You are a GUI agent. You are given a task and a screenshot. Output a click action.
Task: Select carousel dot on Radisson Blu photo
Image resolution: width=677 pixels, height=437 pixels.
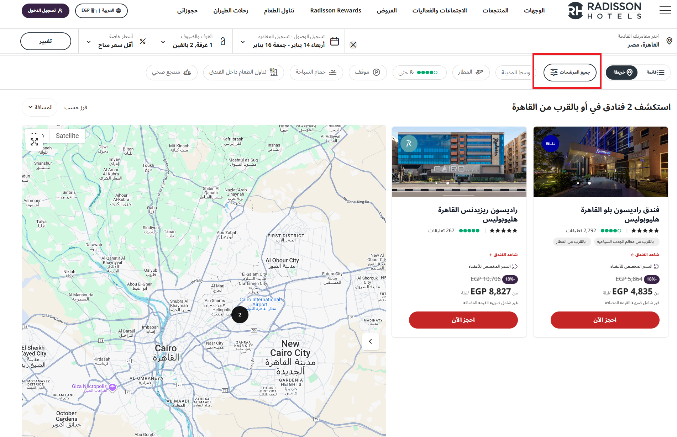click(x=589, y=183)
